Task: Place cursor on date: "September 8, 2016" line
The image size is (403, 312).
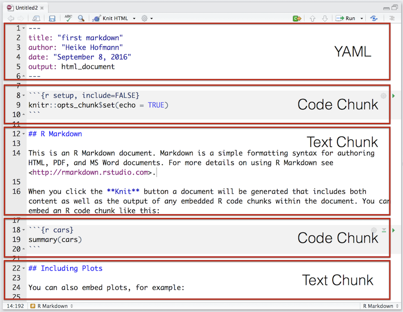Action: (x=80, y=57)
